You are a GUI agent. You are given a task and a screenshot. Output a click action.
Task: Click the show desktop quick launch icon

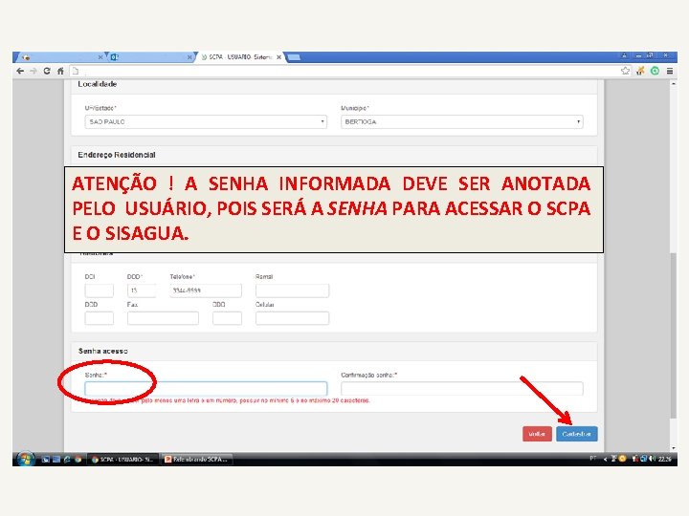tap(45, 460)
